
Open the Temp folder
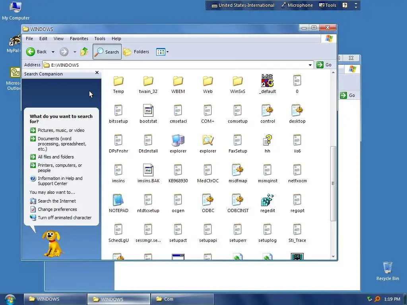coord(118,85)
